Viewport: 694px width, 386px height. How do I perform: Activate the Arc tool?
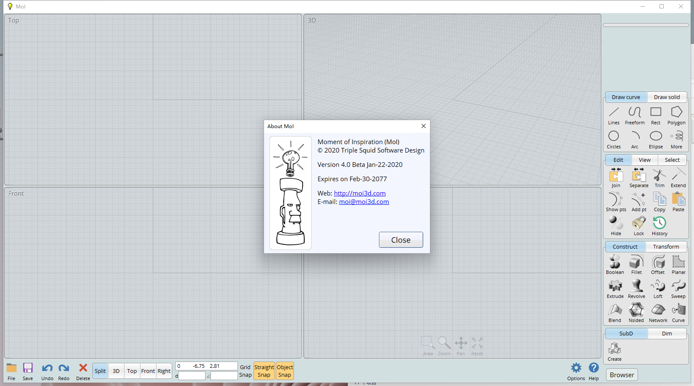635,139
